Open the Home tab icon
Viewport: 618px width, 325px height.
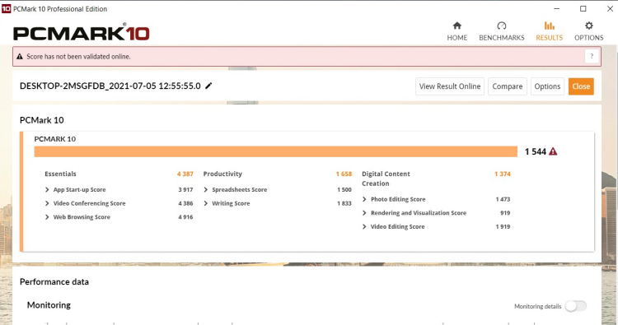coord(456,26)
